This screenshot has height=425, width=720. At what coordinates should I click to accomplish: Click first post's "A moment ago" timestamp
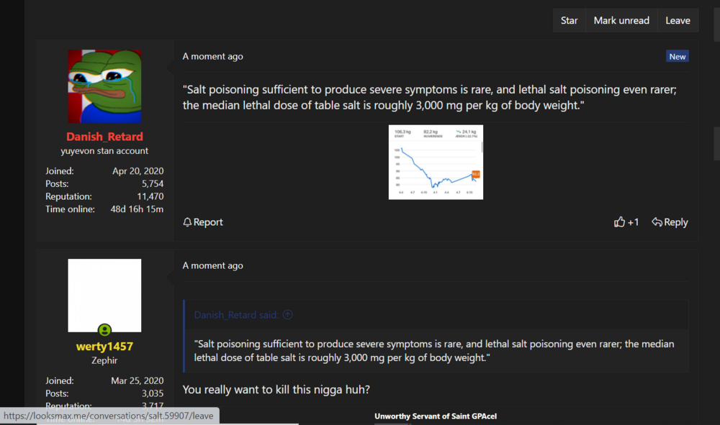click(212, 56)
